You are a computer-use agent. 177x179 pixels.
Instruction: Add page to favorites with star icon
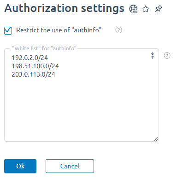146,9
